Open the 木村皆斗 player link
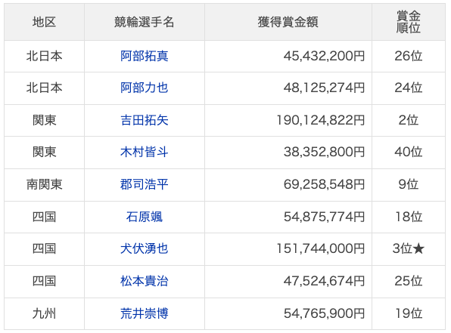This screenshot has height=333, width=451. click(144, 152)
